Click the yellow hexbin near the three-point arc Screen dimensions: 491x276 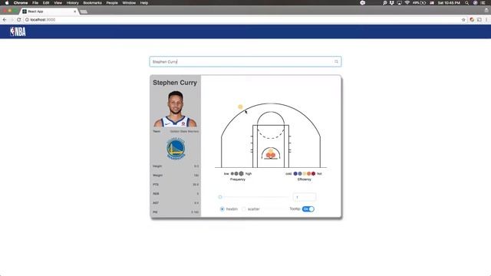pos(240,107)
